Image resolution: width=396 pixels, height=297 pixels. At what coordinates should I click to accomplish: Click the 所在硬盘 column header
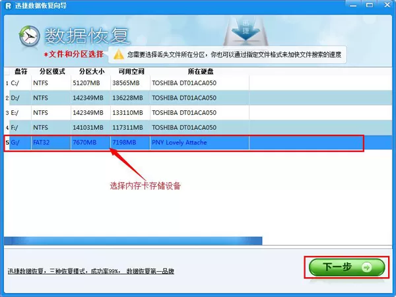(201, 71)
